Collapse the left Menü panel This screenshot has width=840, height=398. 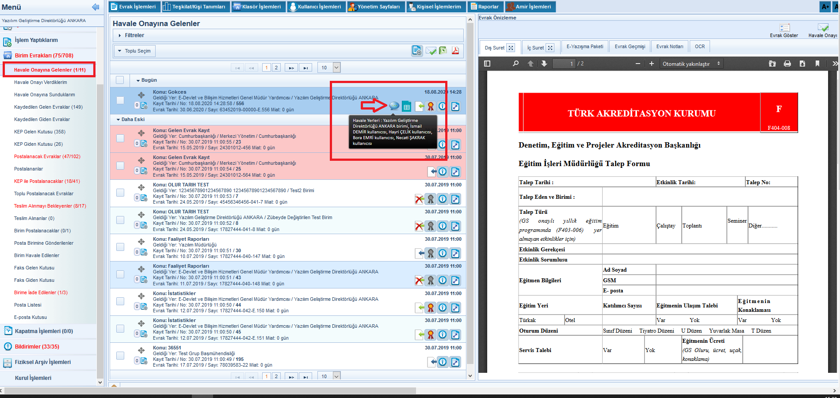pyautogui.click(x=95, y=7)
